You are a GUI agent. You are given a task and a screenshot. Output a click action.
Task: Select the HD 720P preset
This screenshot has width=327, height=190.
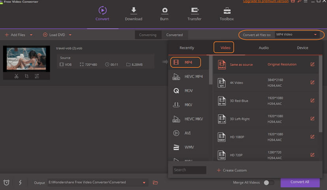(265, 155)
